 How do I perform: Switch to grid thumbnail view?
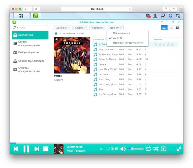[x=170, y=28]
